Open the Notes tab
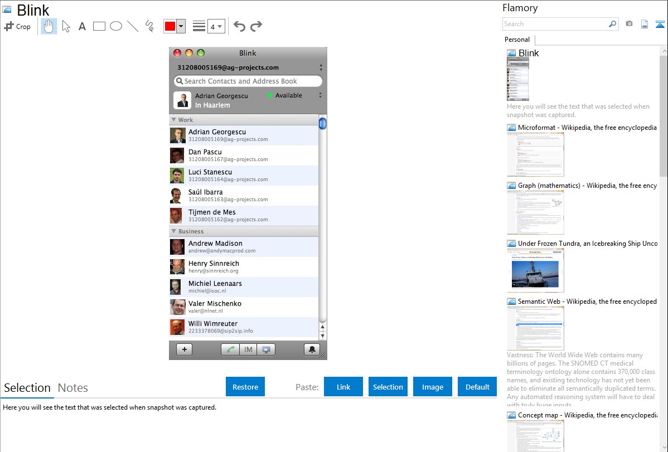Screen dimensions: 668x452 coord(73,388)
